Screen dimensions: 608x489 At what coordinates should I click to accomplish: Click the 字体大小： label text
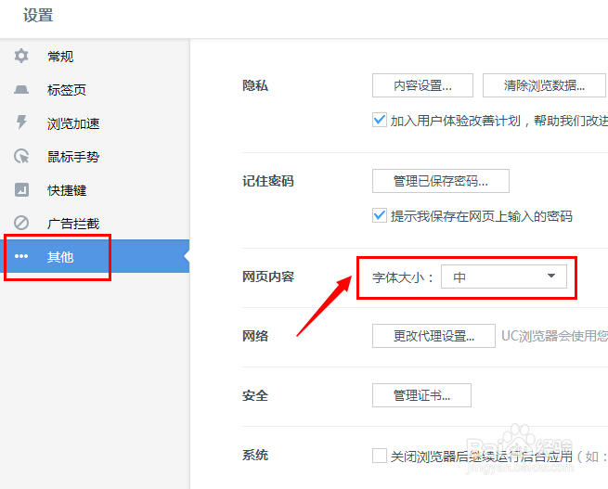(x=403, y=277)
